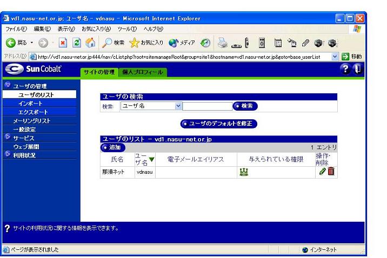Click the crown permission icon for vdnasu

click(244, 172)
